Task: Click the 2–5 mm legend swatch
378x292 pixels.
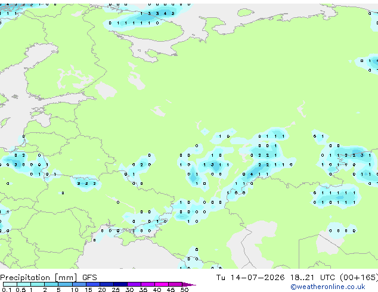Action: (51, 284)
